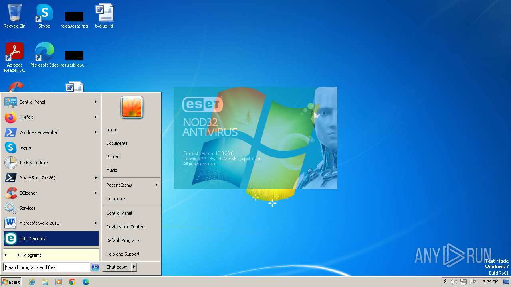Image resolution: width=511 pixels, height=287 pixels.
Task: Open Control Panel in pinned programs list
Action: tap(51, 102)
